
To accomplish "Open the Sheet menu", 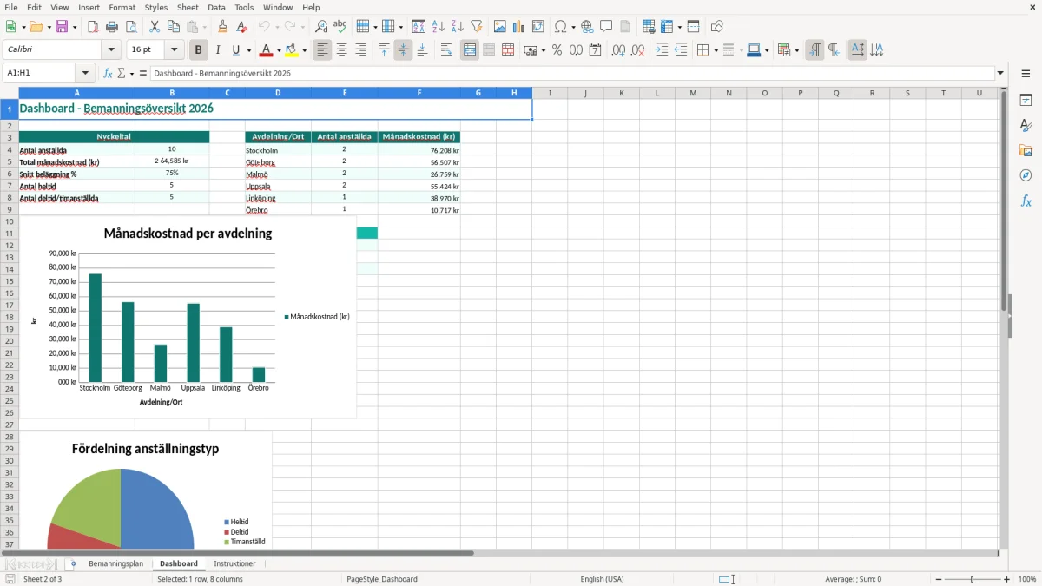I will pyautogui.click(x=188, y=7).
